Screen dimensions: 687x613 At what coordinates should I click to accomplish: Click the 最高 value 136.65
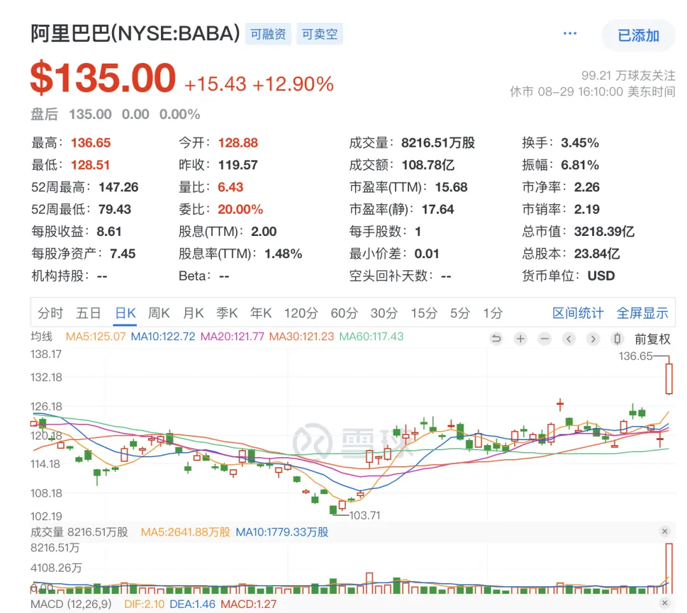[91, 142]
